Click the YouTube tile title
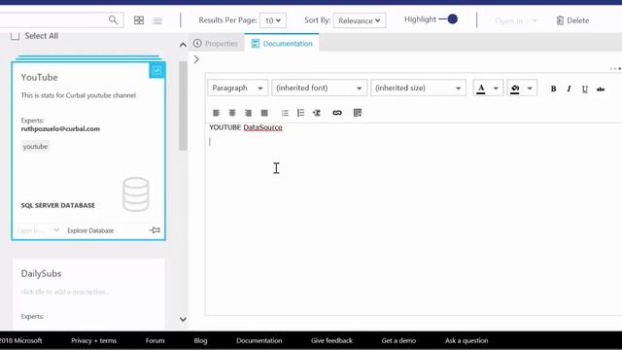The image size is (622, 350). (39, 78)
